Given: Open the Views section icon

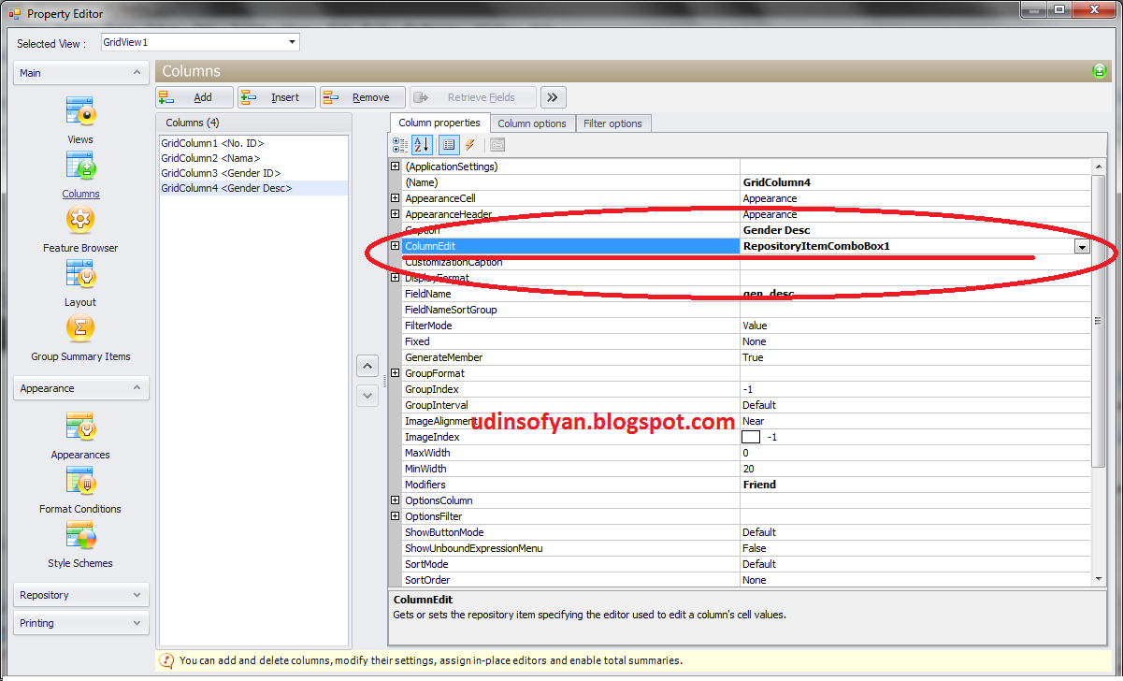Looking at the screenshot, I should click(x=80, y=111).
